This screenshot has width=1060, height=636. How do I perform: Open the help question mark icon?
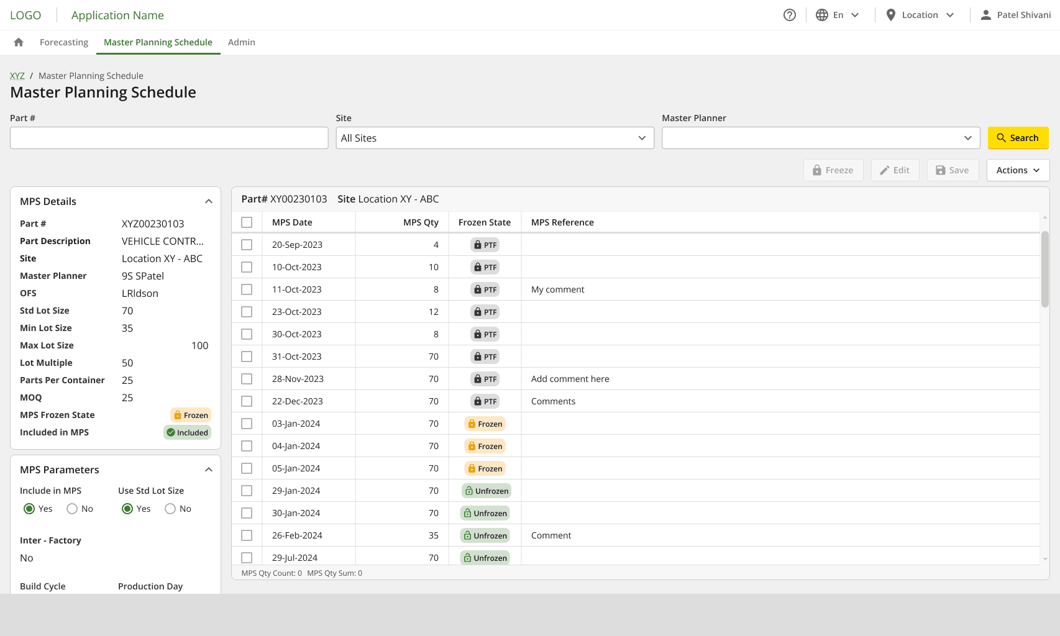(790, 15)
